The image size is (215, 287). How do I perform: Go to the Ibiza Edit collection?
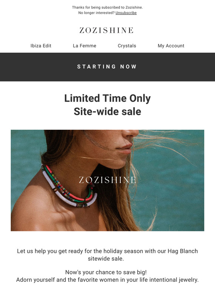point(41,46)
